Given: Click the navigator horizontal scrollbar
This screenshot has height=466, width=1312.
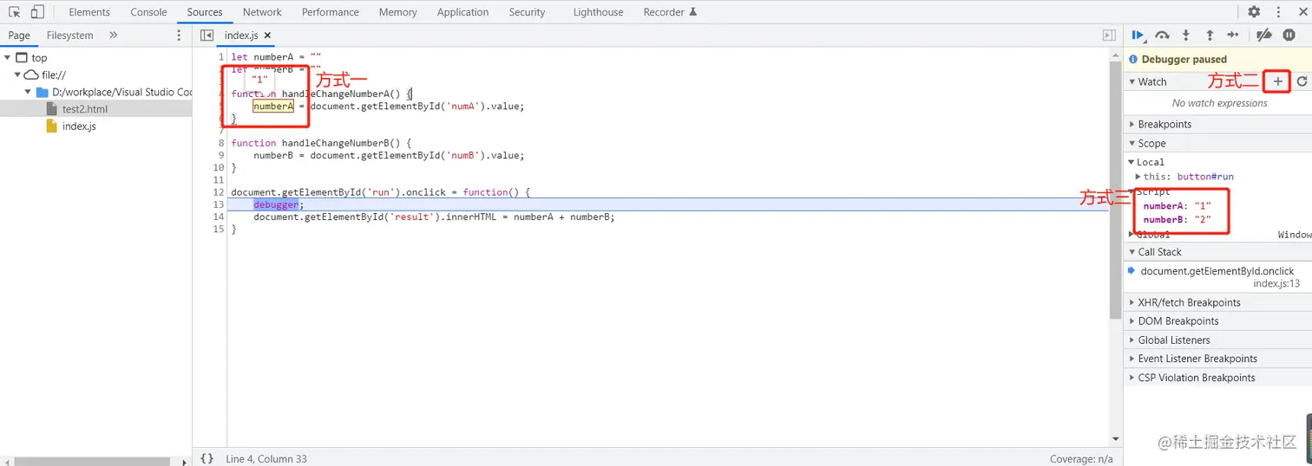Looking at the screenshot, I should [94, 462].
